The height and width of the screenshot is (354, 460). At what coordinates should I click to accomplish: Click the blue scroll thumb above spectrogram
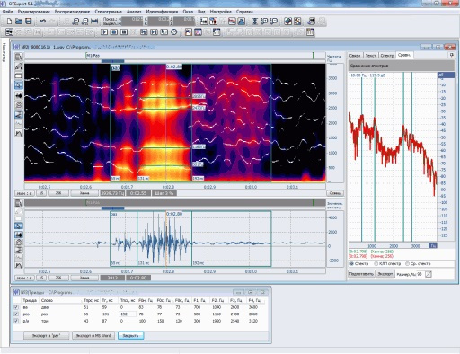[112, 61]
